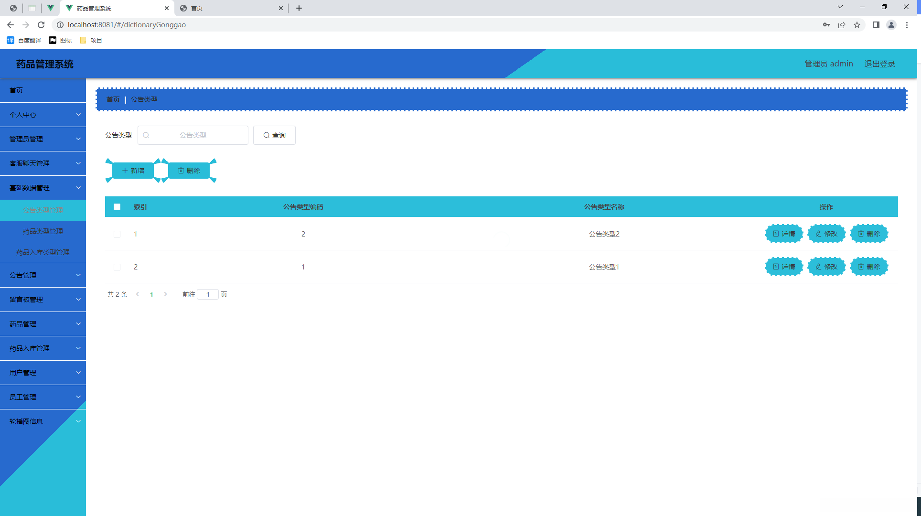Open the browser side panel icon
The height and width of the screenshot is (516, 921).
(x=876, y=25)
